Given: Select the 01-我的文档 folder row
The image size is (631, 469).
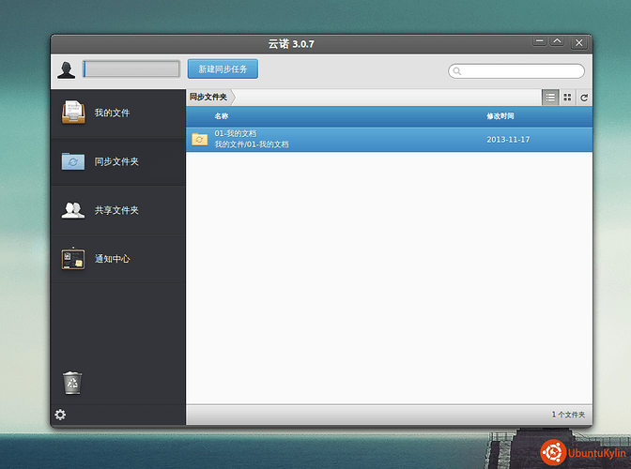Looking at the screenshot, I should click(376, 139).
